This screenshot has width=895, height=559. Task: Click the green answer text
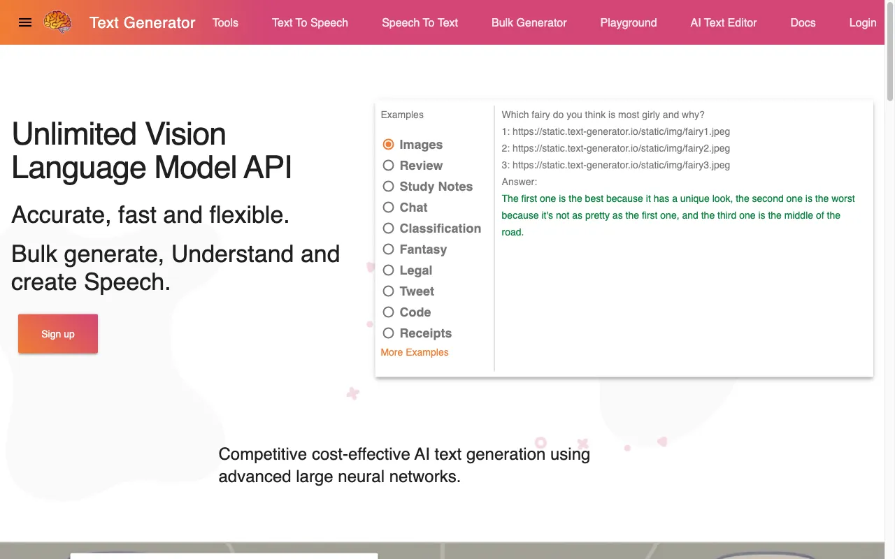coord(678,215)
